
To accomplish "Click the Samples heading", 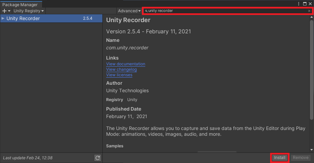I will (x=115, y=146).
